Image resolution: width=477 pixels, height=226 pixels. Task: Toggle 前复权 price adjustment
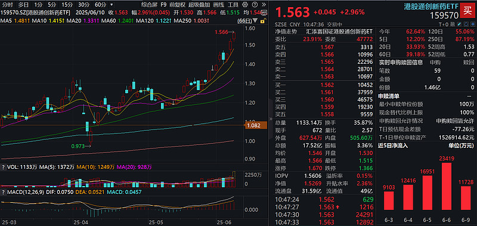(177, 5)
